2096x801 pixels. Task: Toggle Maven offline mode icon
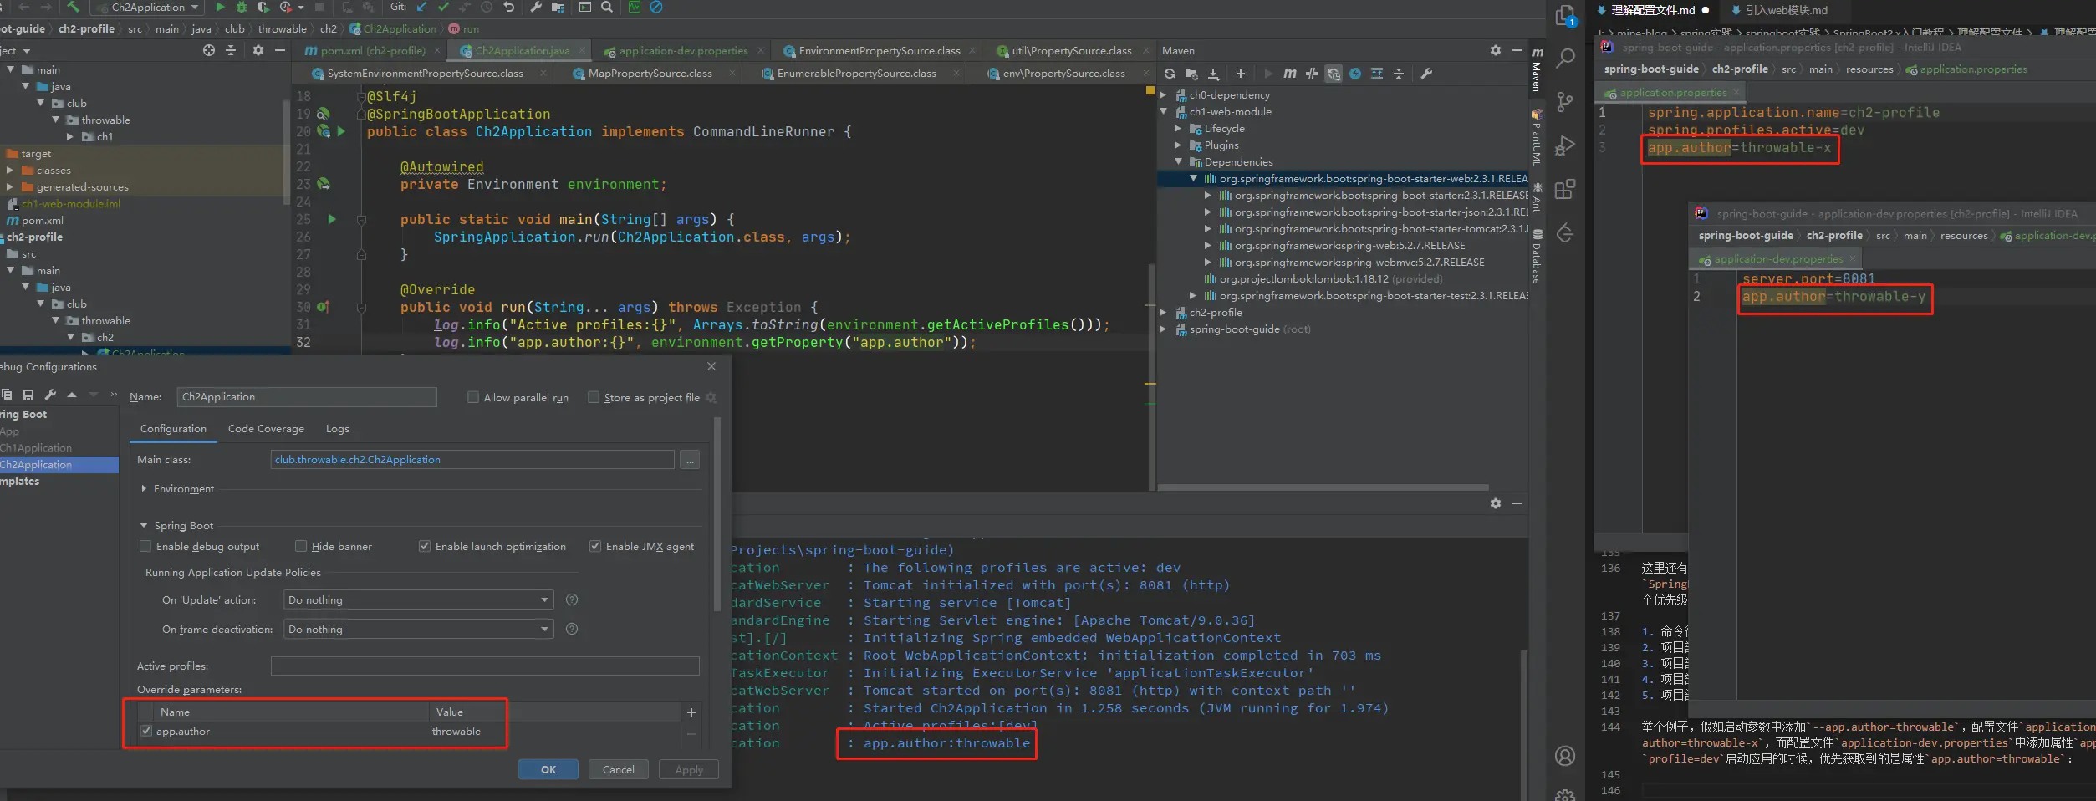tap(1312, 74)
